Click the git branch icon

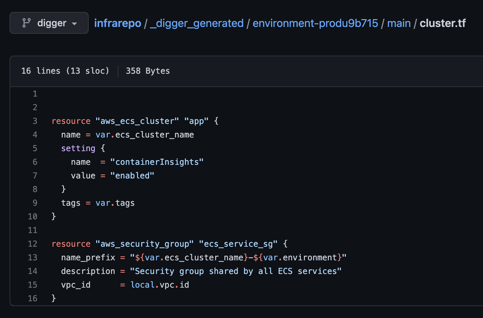pyautogui.click(x=26, y=23)
